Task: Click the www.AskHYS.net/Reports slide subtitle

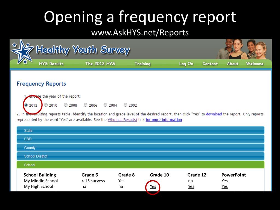Action: click(x=140, y=33)
